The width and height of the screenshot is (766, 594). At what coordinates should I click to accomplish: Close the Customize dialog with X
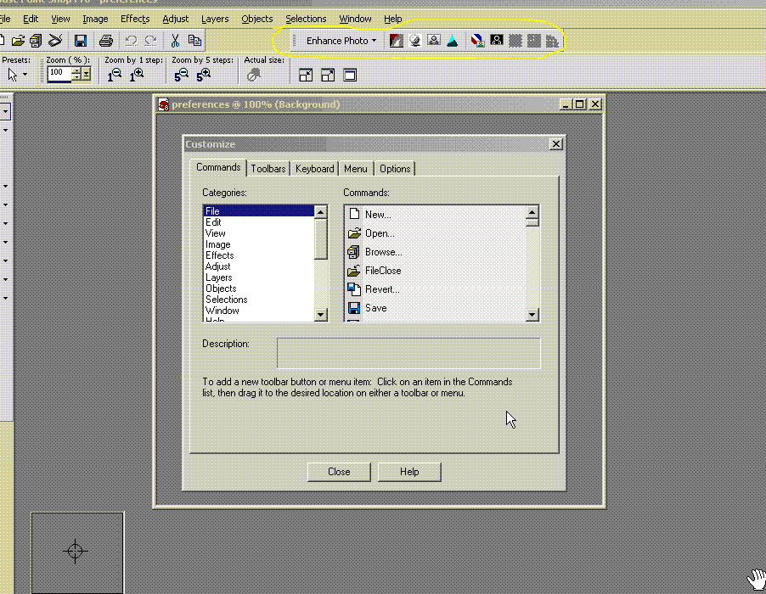(x=556, y=144)
